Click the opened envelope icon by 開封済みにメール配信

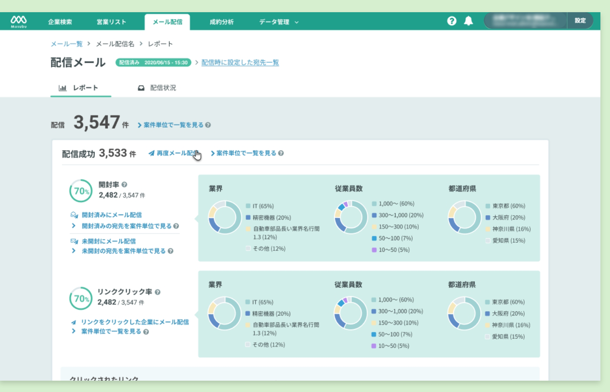pyautogui.click(x=74, y=215)
